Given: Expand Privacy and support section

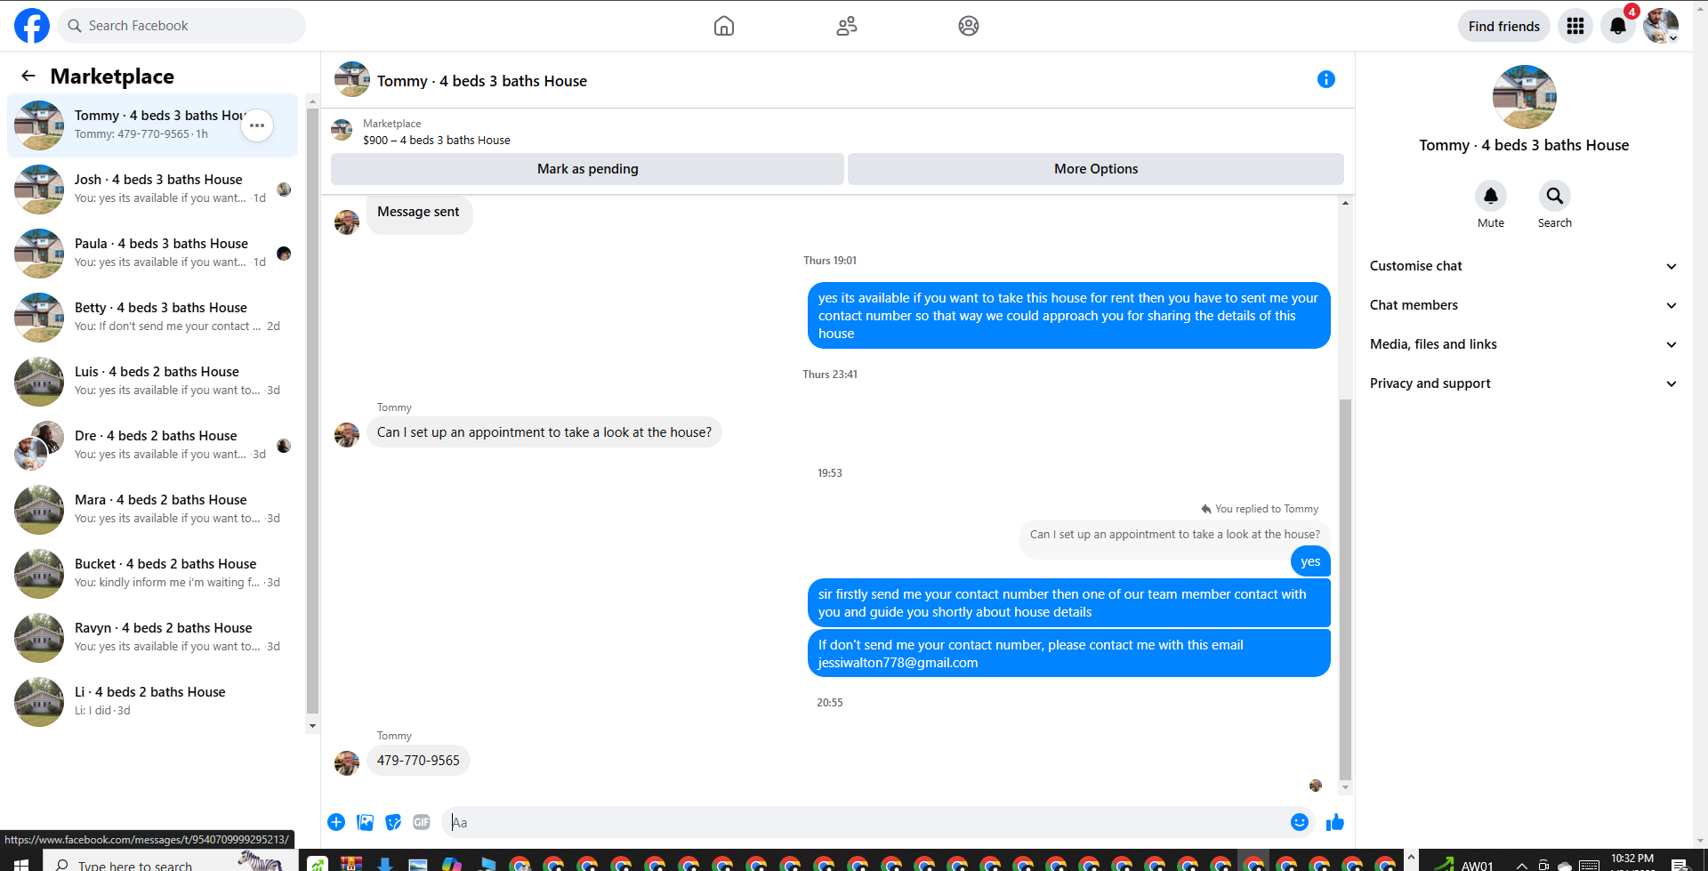Looking at the screenshot, I should [x=1524, y=383].
